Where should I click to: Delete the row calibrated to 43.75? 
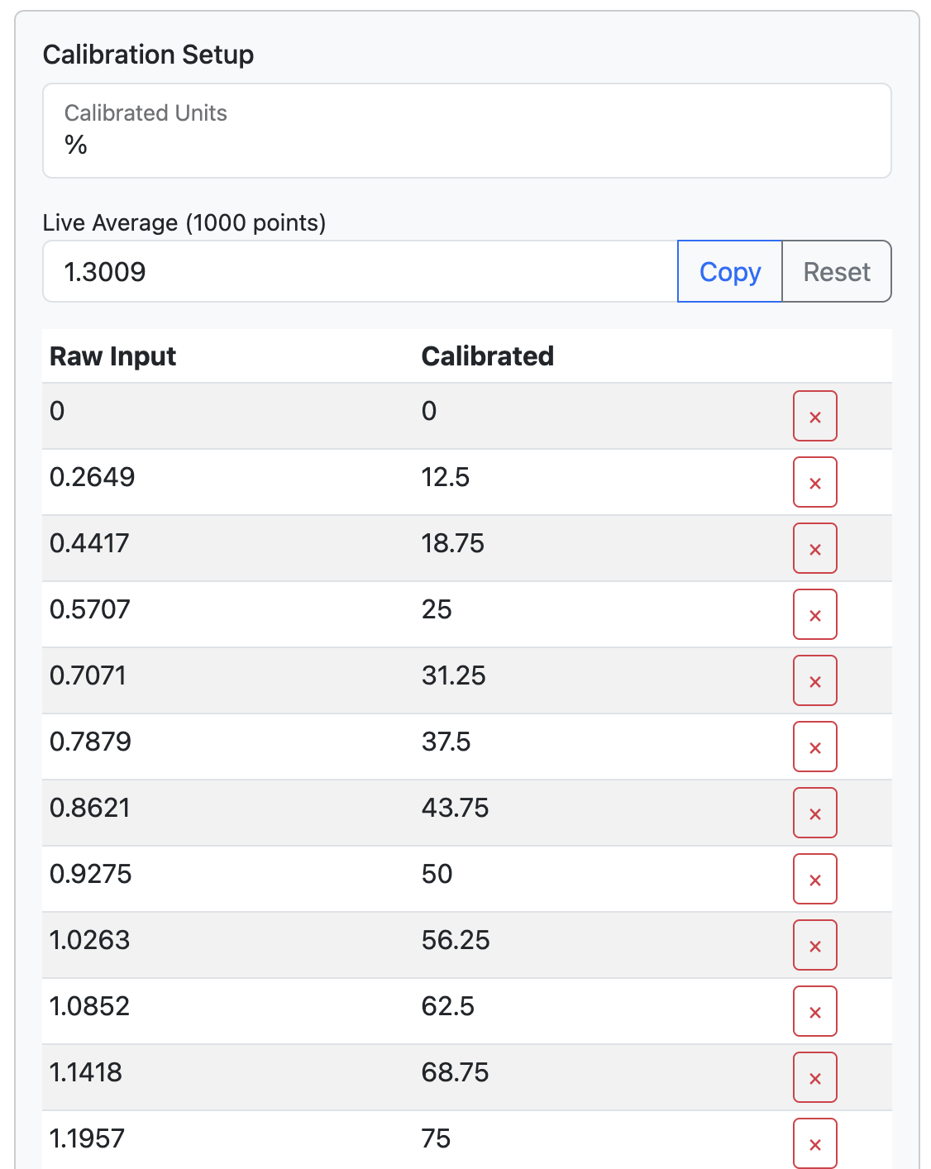pos(814,814)
